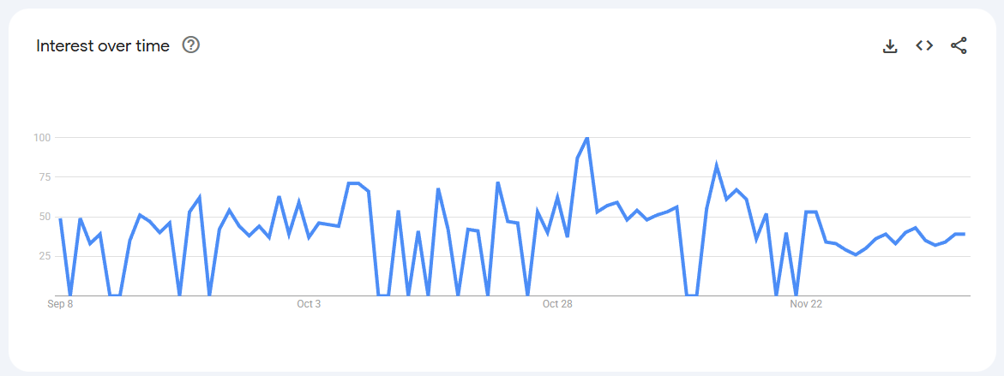Download the Interest over time data

[x=890, y=46]
